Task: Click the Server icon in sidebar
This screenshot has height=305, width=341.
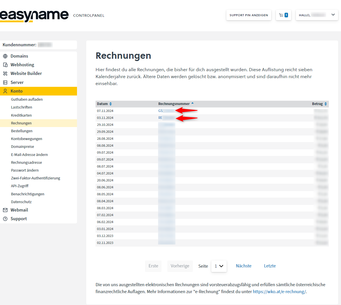Action: (5, 82)
